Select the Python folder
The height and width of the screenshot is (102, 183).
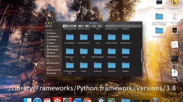coord(84,65)
